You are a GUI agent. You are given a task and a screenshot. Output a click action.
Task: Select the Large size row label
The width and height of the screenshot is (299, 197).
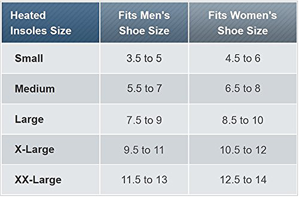[30, 119]
